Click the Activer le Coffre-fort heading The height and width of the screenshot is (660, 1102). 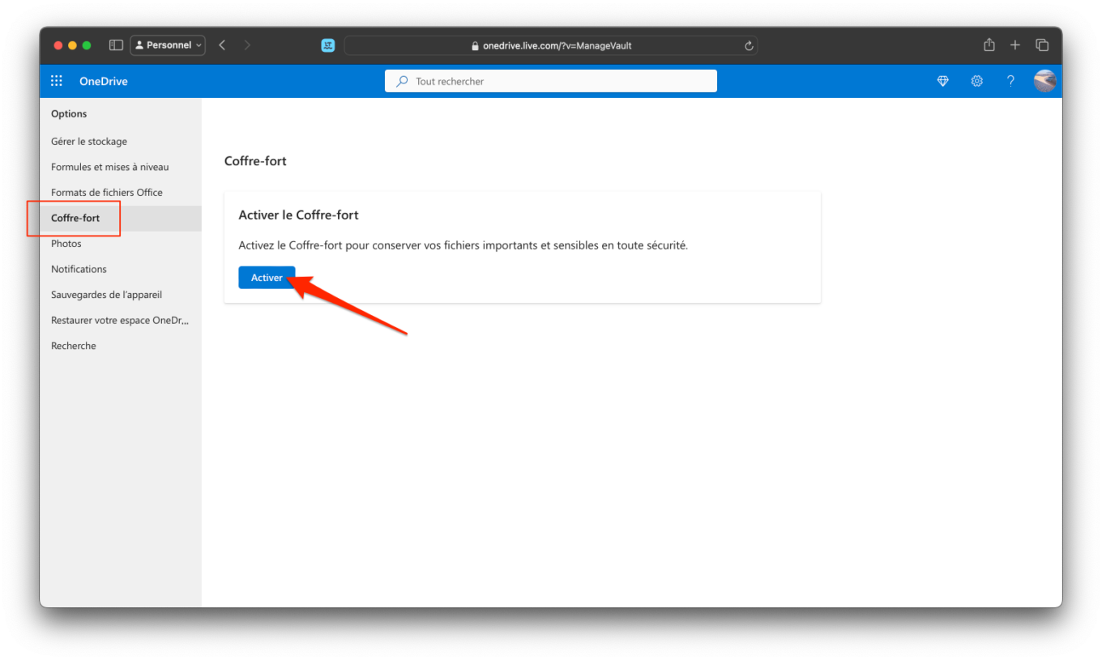coord(298,215)
